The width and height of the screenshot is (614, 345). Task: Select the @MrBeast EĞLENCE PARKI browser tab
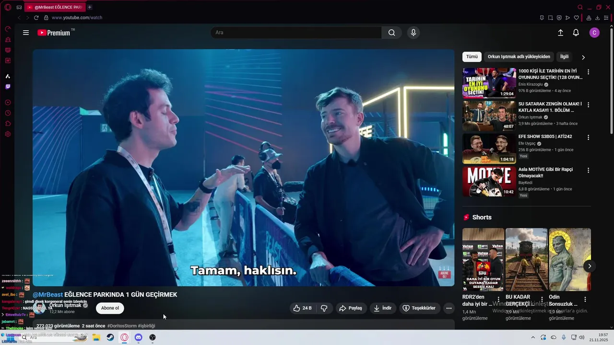coord(55,7)
